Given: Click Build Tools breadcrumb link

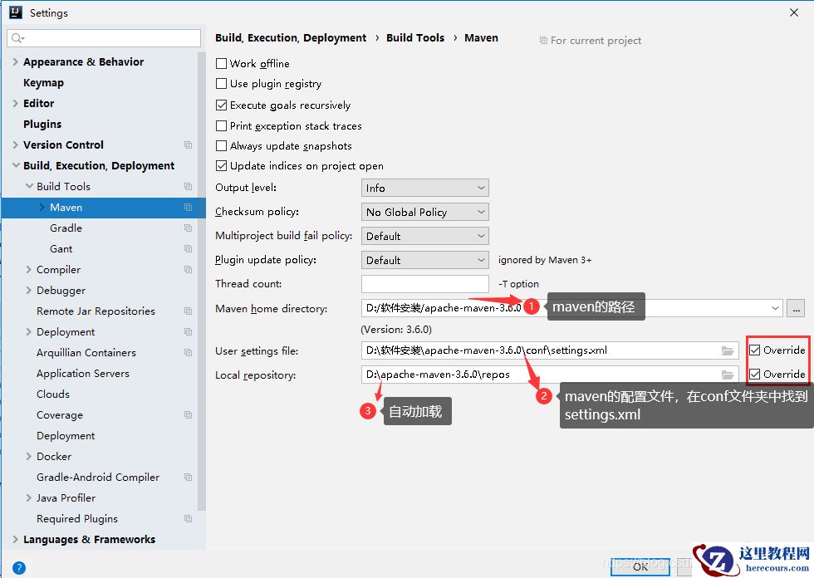Looking at the screenshot, I should (415, 38).
